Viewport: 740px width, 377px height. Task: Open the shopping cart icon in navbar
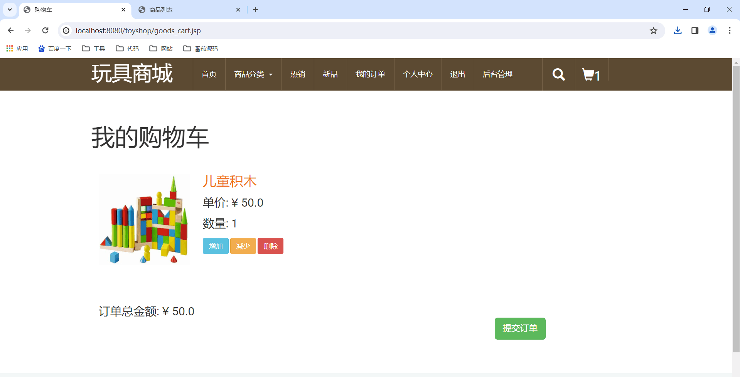(591, 75)
